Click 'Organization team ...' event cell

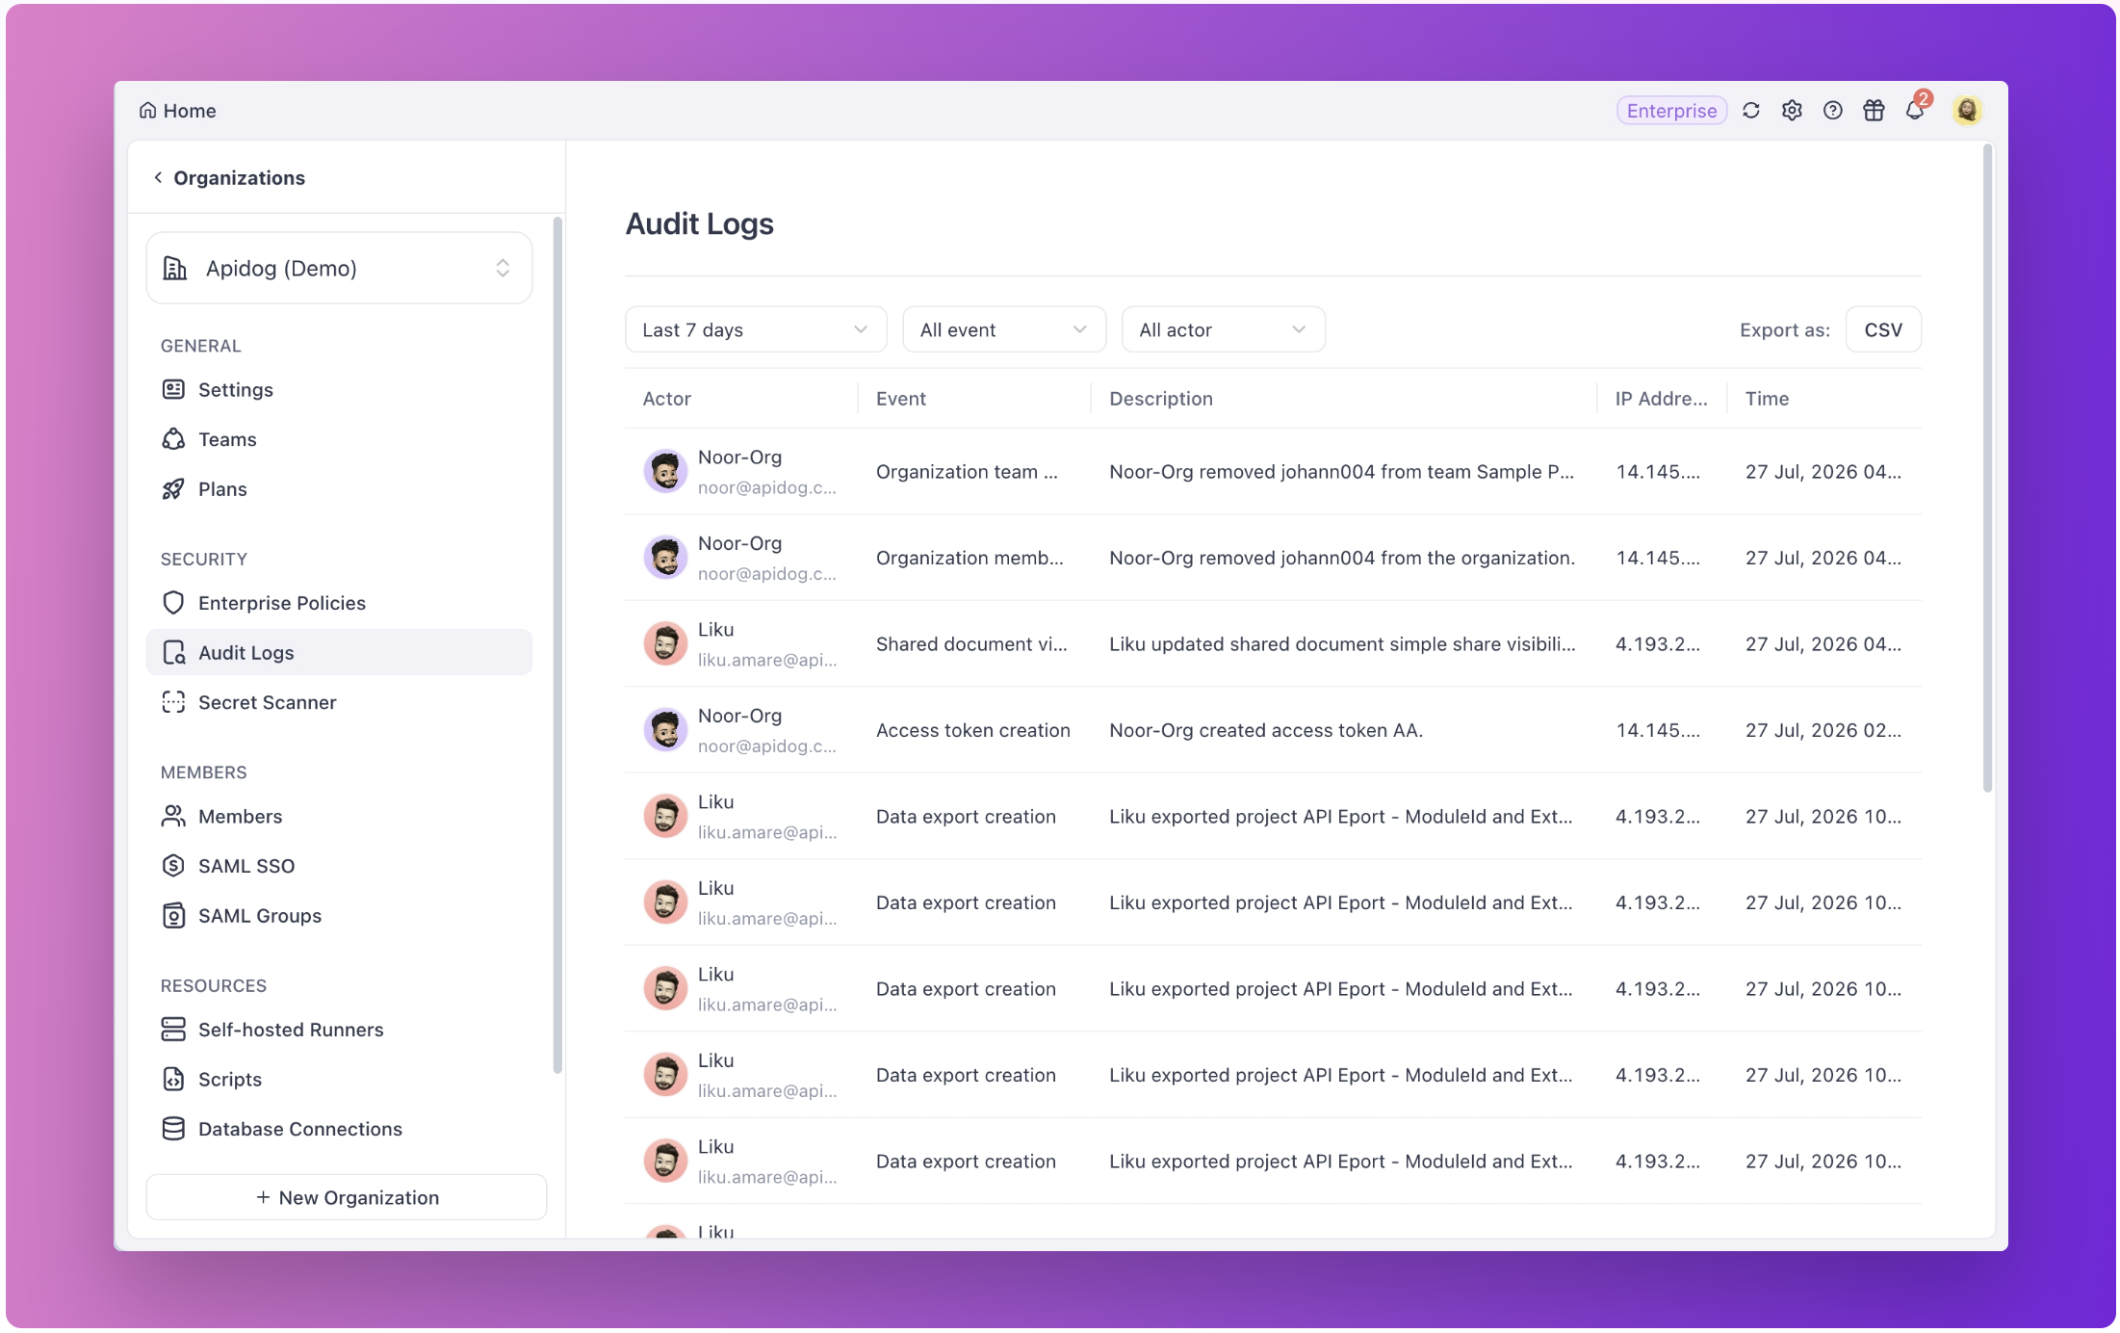(x=967, y=471)
